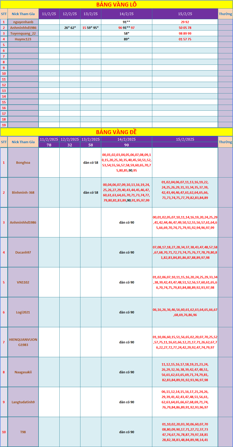This screenshot has height=447, width=233.
Task: Select Naagasakii's 15/2/2025 number list cell
Action: (x=185, y=372)
